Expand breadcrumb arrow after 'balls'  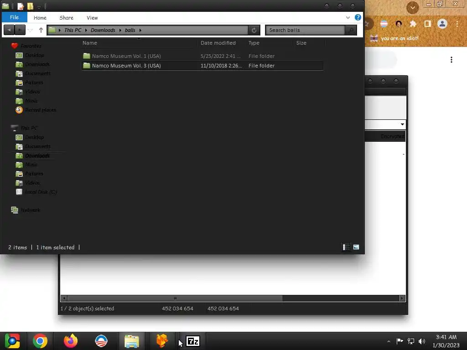click(140, 30)
